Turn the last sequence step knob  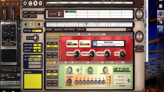[104, 82]
